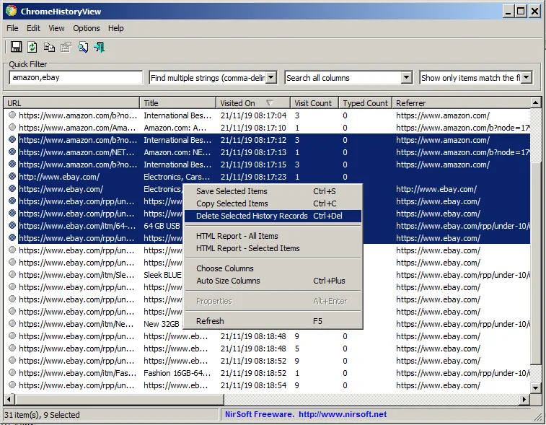Choose Delete Selected History Records in context menu
The width and height of the screenshot is (546, 425).
point(273,216)
